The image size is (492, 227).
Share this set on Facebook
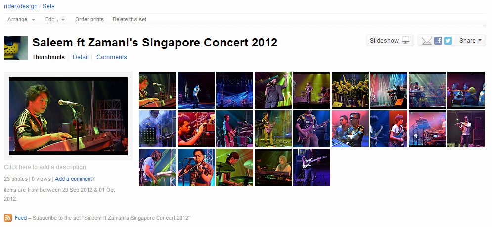click(438, 41)
